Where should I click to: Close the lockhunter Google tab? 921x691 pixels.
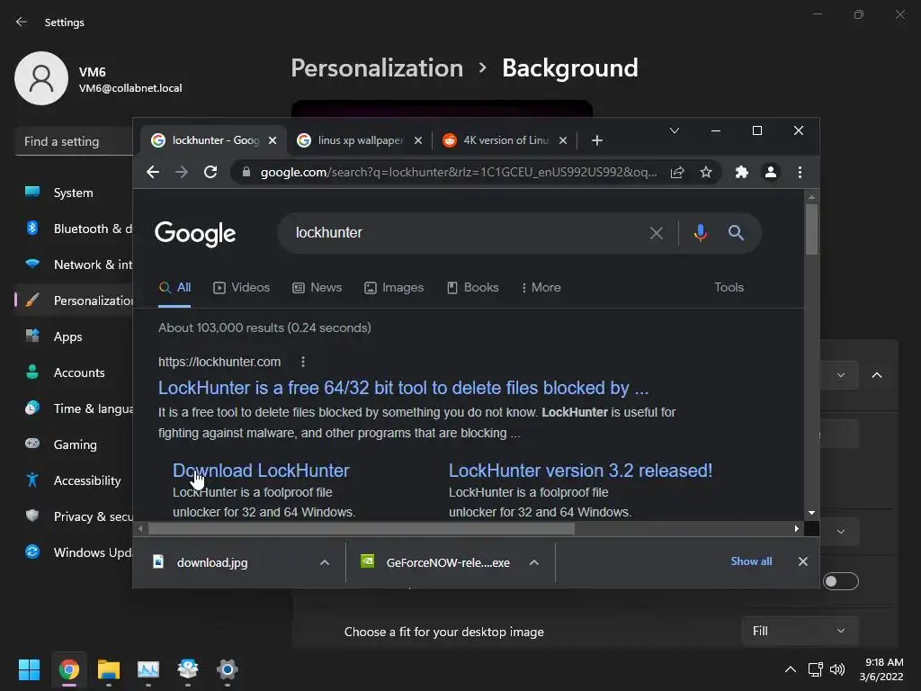pos(273,140)
